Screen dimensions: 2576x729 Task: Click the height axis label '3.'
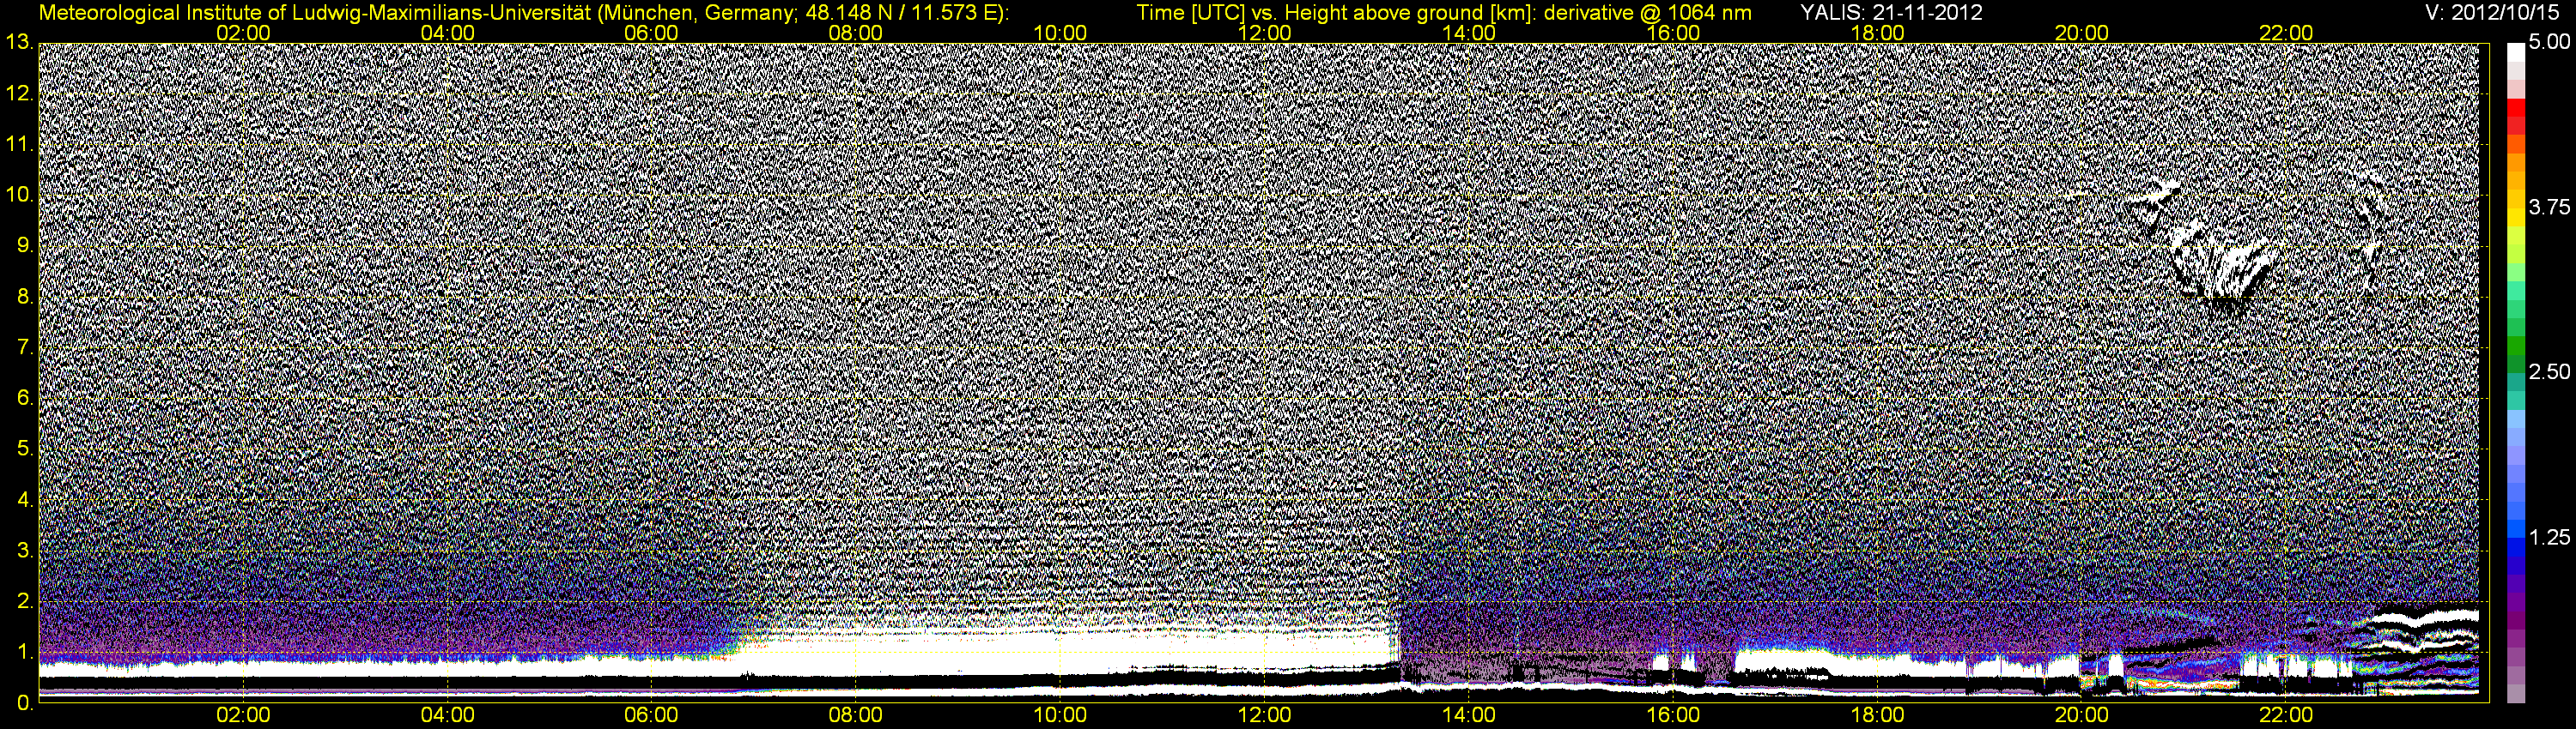(x=25, y=551)
